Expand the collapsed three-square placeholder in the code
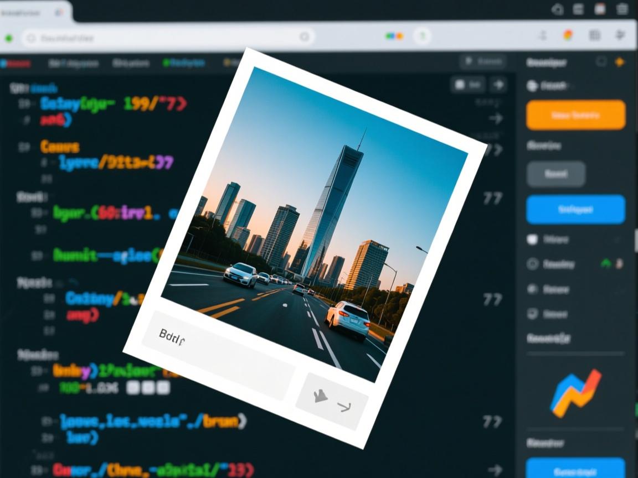 [x=148, y=388]
